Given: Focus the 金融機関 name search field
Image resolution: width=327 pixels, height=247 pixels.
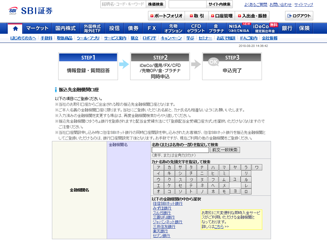Looking at the screenshot, I should click(x=180, y=150).
